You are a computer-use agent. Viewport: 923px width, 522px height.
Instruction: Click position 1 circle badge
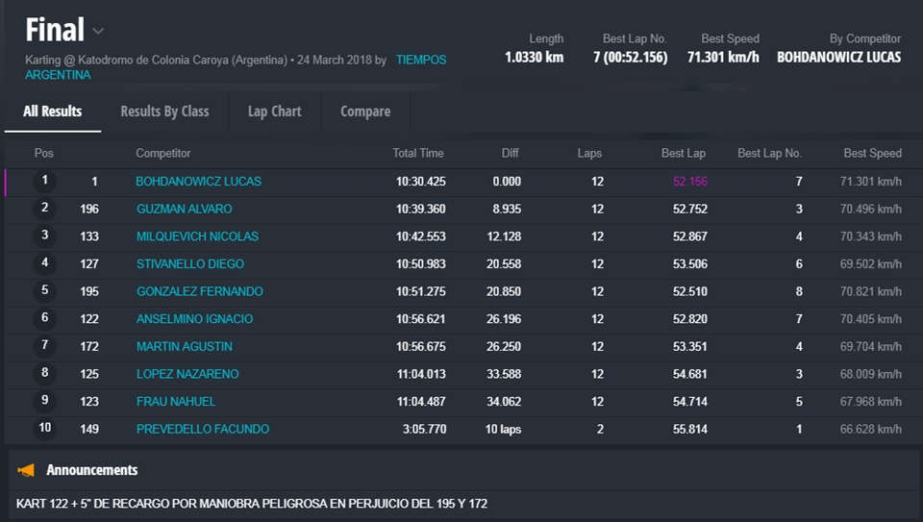pyautogui.click(x=44, y=181)
